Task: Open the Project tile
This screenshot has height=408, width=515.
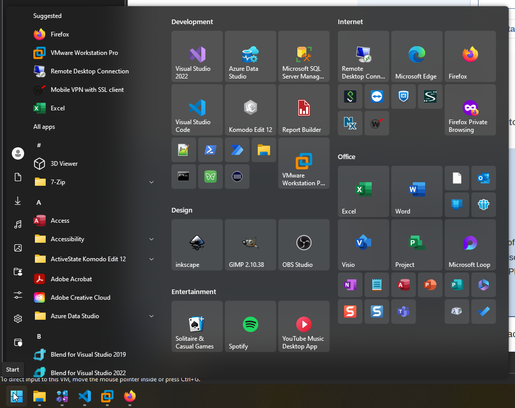Action: (417, 245)
